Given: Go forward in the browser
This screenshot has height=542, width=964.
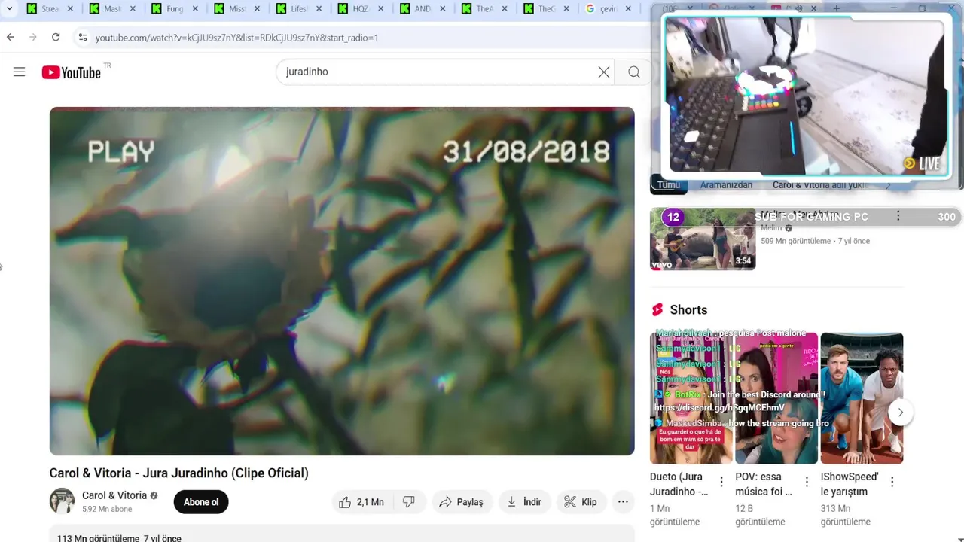Looking at the screenshot, I should (x=33, y=37).
